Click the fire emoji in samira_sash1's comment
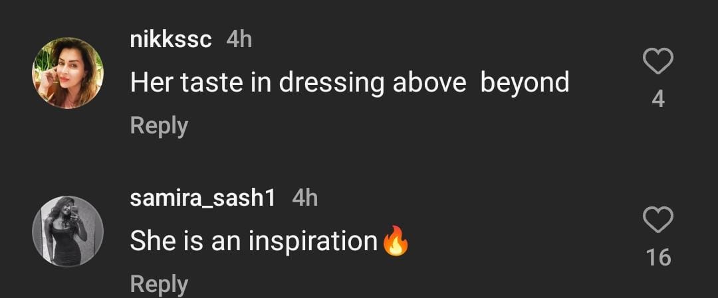The width and height of the screenshot is (718, 298). [396, 241]
